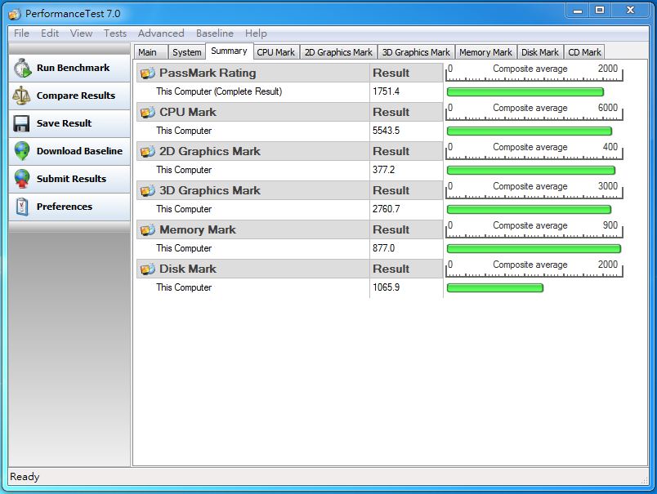Select the Memory Mark tab

coord(485,52)
